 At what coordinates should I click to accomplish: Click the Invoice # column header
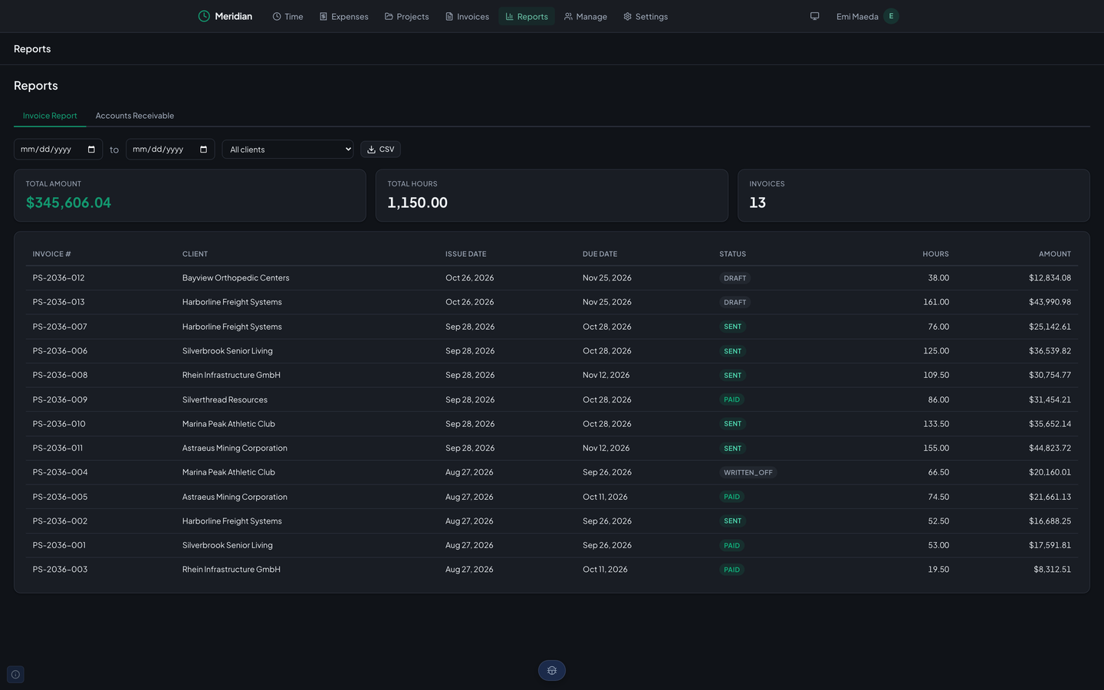(52, 254)
